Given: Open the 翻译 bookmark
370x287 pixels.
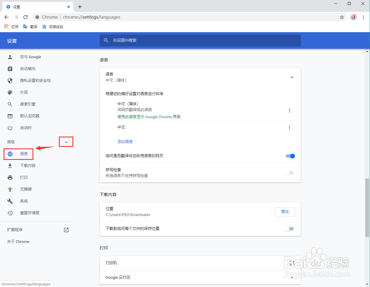Looking at the screenshot, I should click(30, 27).
